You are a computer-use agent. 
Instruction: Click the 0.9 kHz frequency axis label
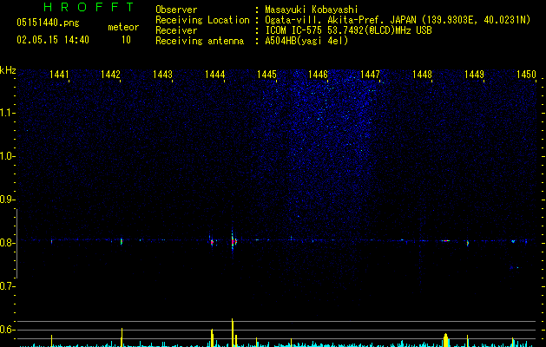click(x=7, y=200)
